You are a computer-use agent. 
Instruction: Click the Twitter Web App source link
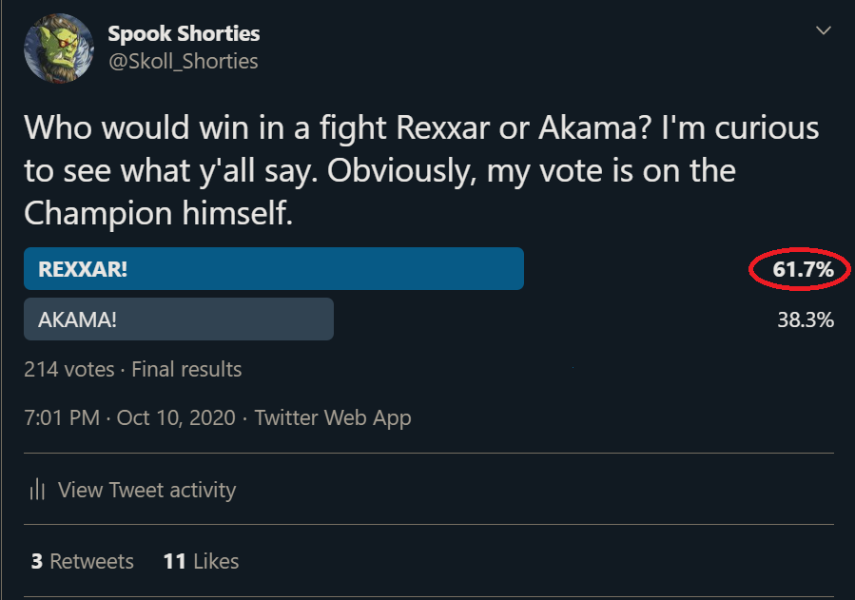click(333, 417)
